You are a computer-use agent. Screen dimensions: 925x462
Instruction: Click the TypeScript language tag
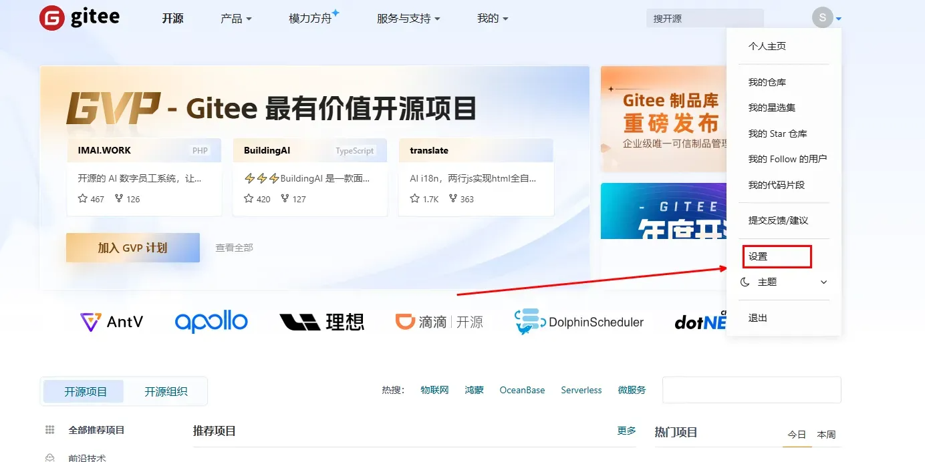[x=355, y=151]
